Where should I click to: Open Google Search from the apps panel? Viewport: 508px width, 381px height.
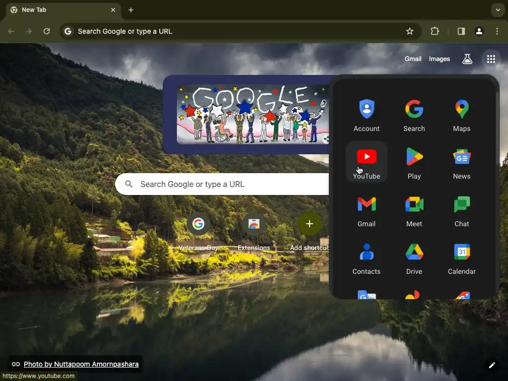pyautogui.click(x=414, y=115)
